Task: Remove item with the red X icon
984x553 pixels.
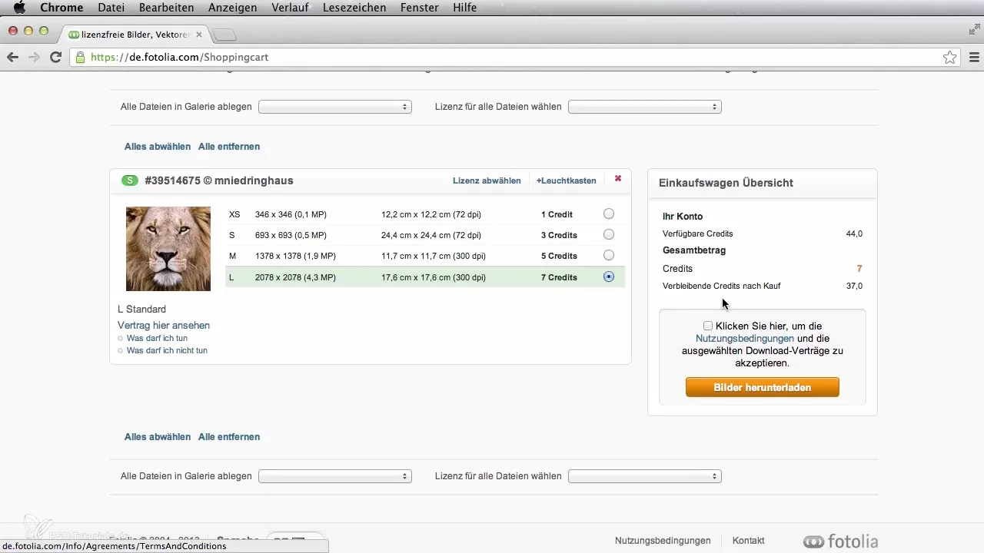Action: pyautogui.click(x=618, y=178)
